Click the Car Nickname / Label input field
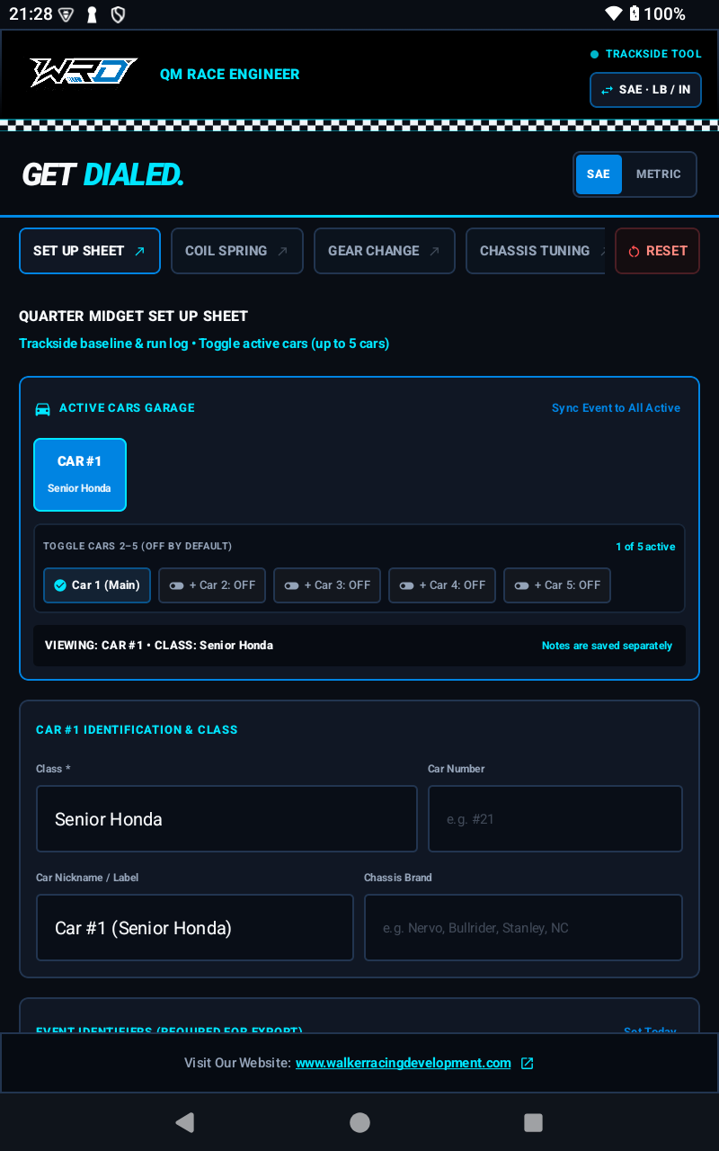 pos(195,927)
